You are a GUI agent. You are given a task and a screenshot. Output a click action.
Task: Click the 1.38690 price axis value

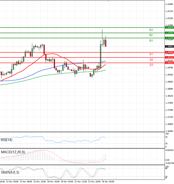click(x=169, y=89)
